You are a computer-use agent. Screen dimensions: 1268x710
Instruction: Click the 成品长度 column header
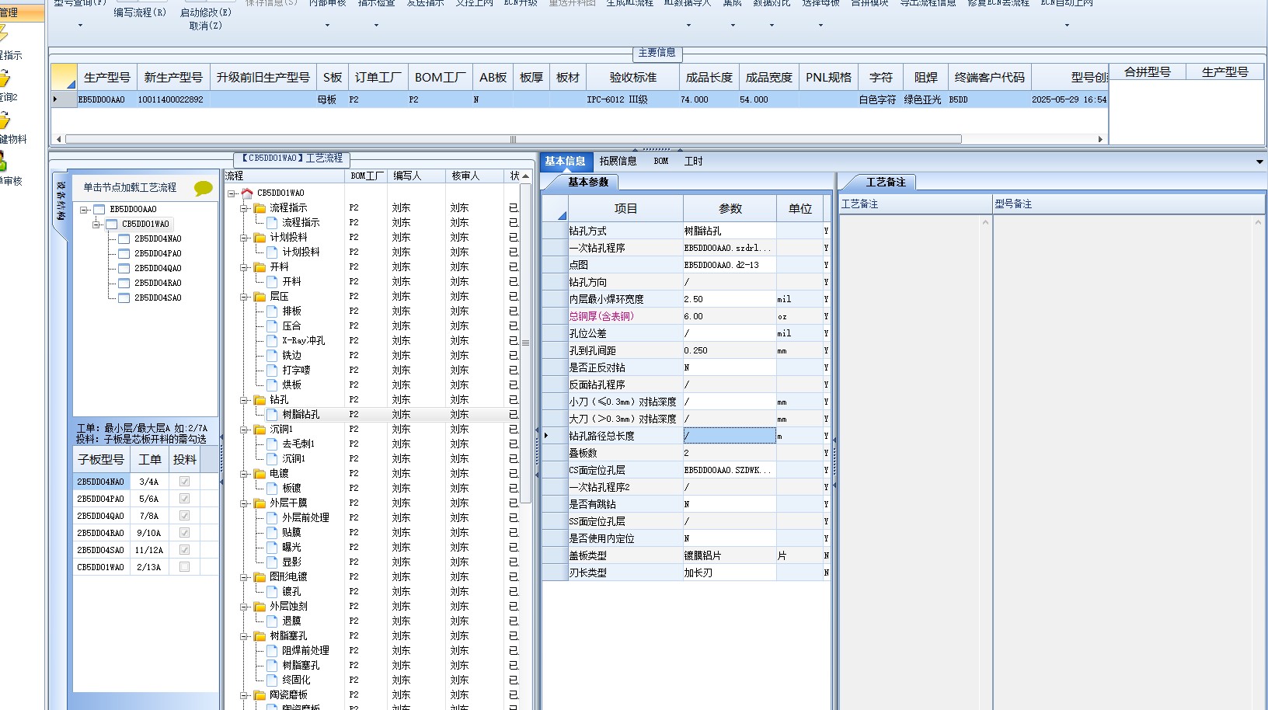[709, 78]
